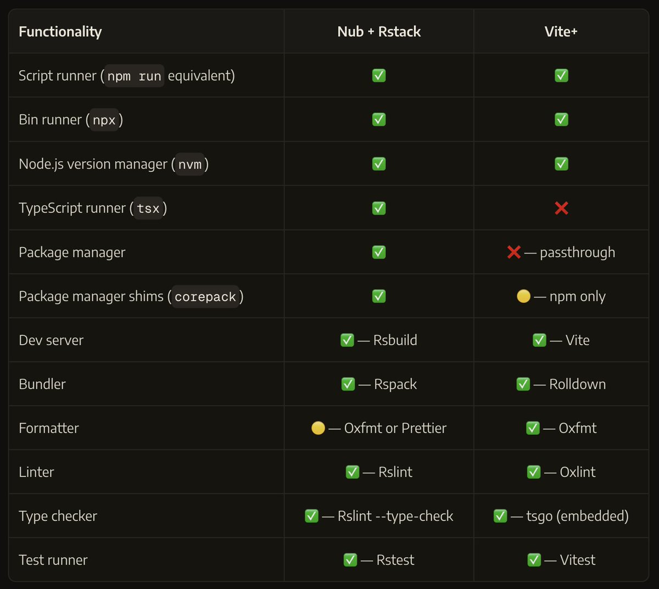Viewport: 659px width, 589px height.
Task: Click the red X in TypeScript runner Vite+ cell
Action: pyautogui.click(x=561, y=208)
